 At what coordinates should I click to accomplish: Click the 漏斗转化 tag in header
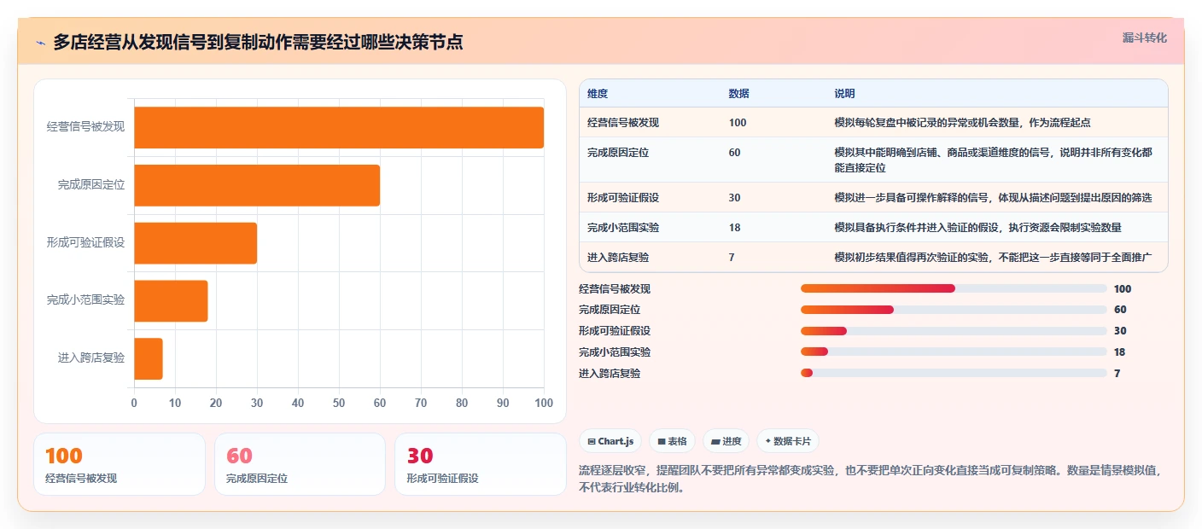[1144, 38]
